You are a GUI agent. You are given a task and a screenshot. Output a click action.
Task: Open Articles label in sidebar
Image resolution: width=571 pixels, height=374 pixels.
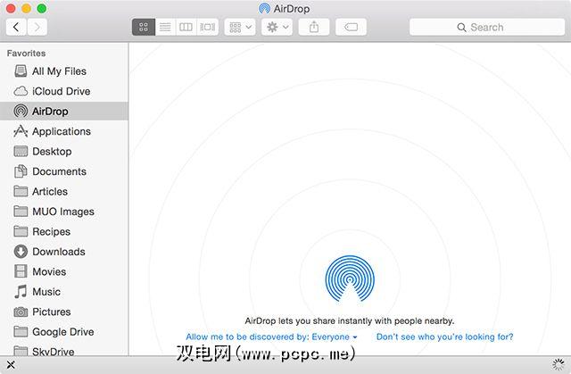pyautogui.click(x=50, y=192)
